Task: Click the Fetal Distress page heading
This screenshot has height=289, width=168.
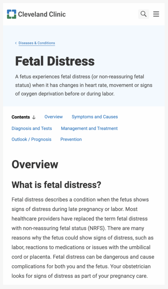Action: 55,61
